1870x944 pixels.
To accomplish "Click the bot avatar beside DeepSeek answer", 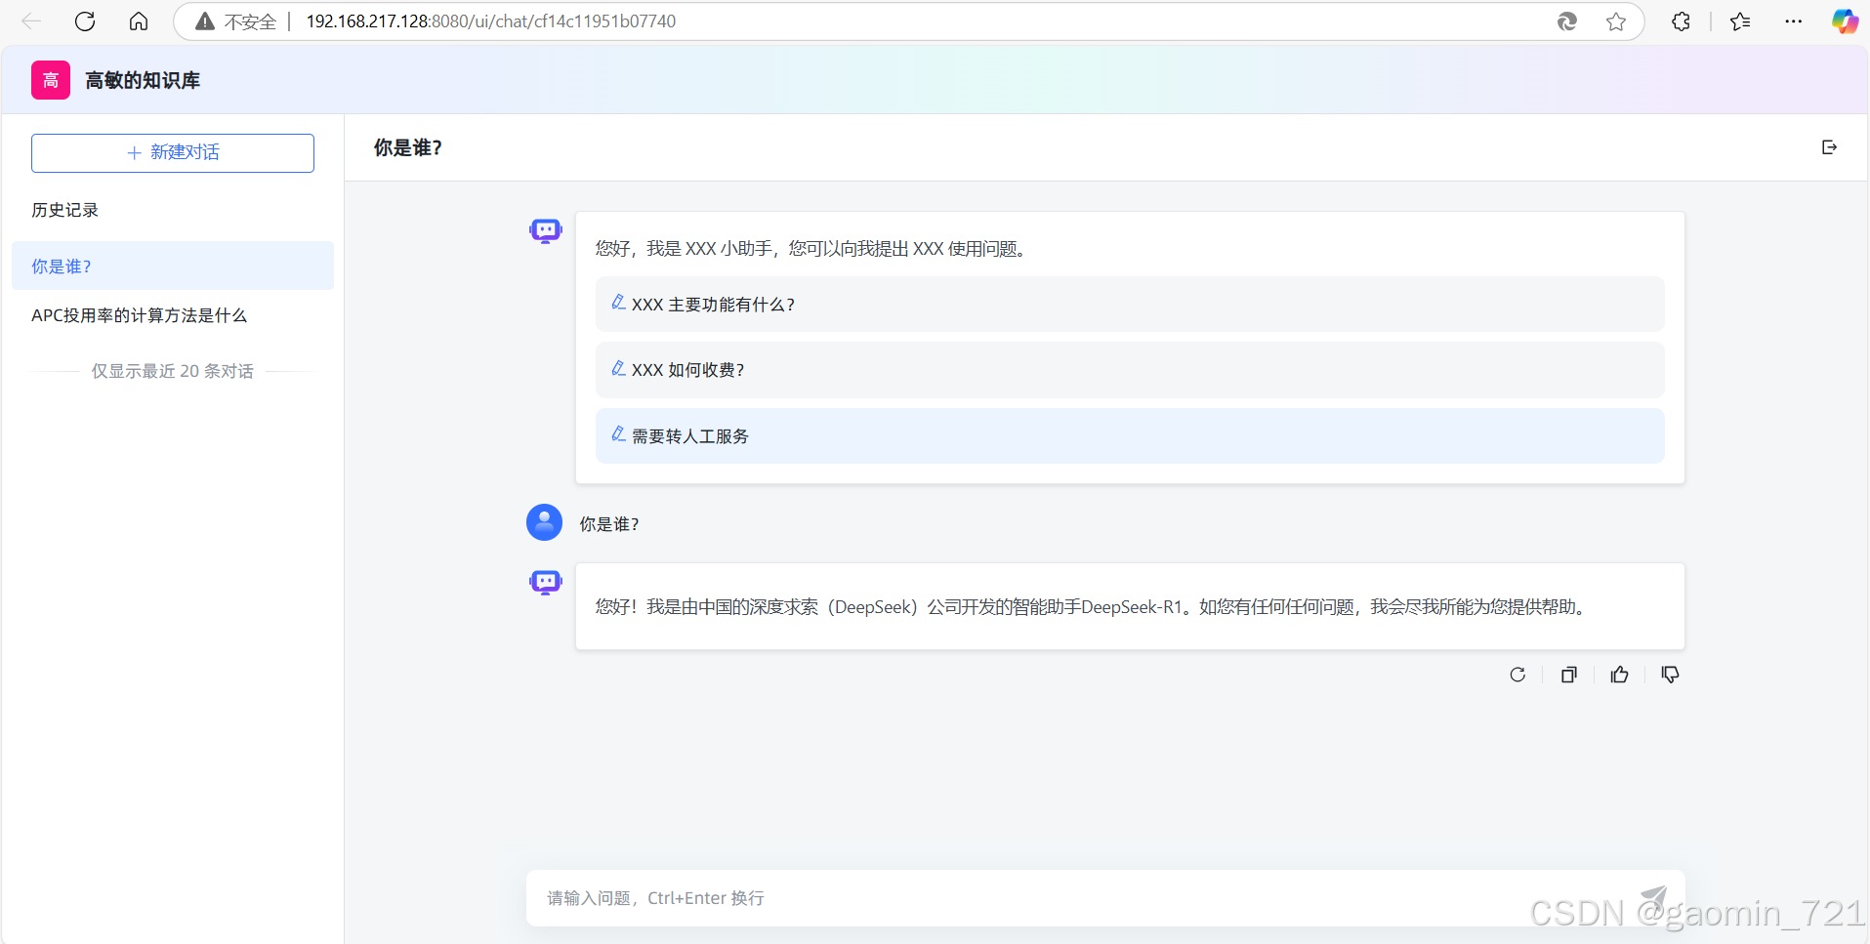I will click(545, 583).
